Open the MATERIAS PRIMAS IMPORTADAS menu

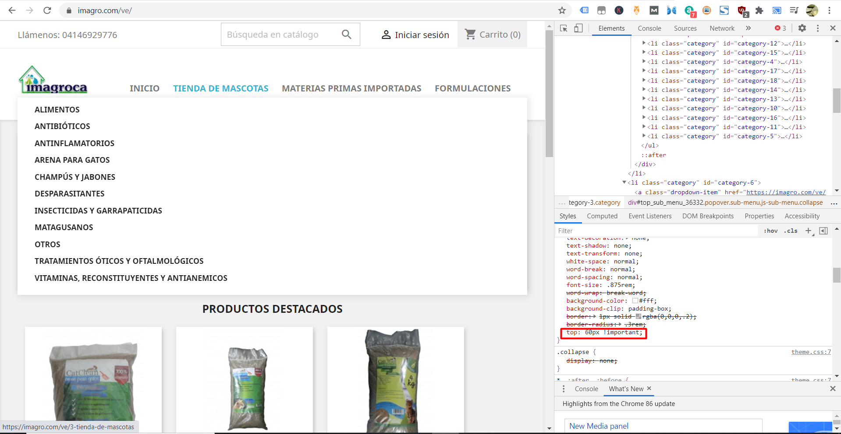pyautogui.click(x=351, y=88)
